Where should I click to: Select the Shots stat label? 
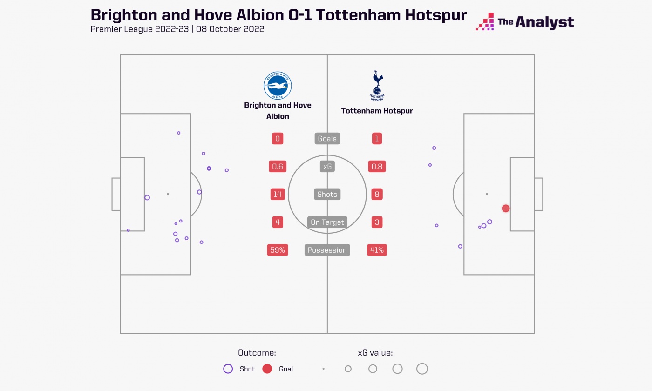[327, 195]
